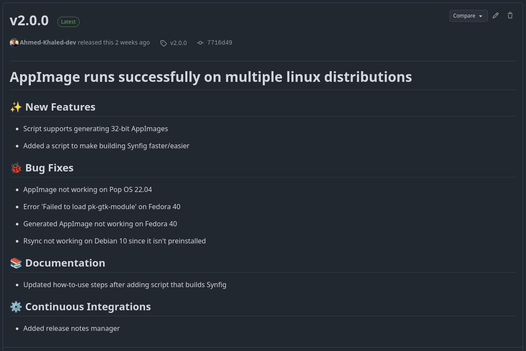Click the ladybug emoji by Bug Fixes
Screen dimensions: 526x351
[16, 168]
